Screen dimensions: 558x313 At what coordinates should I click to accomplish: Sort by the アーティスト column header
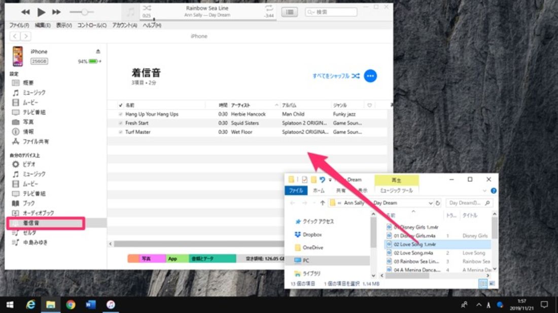point(254,105)
